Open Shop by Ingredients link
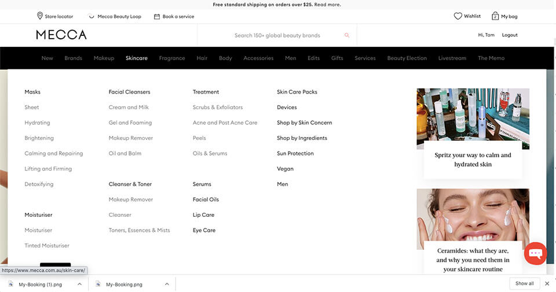 (x=302, y=138)
